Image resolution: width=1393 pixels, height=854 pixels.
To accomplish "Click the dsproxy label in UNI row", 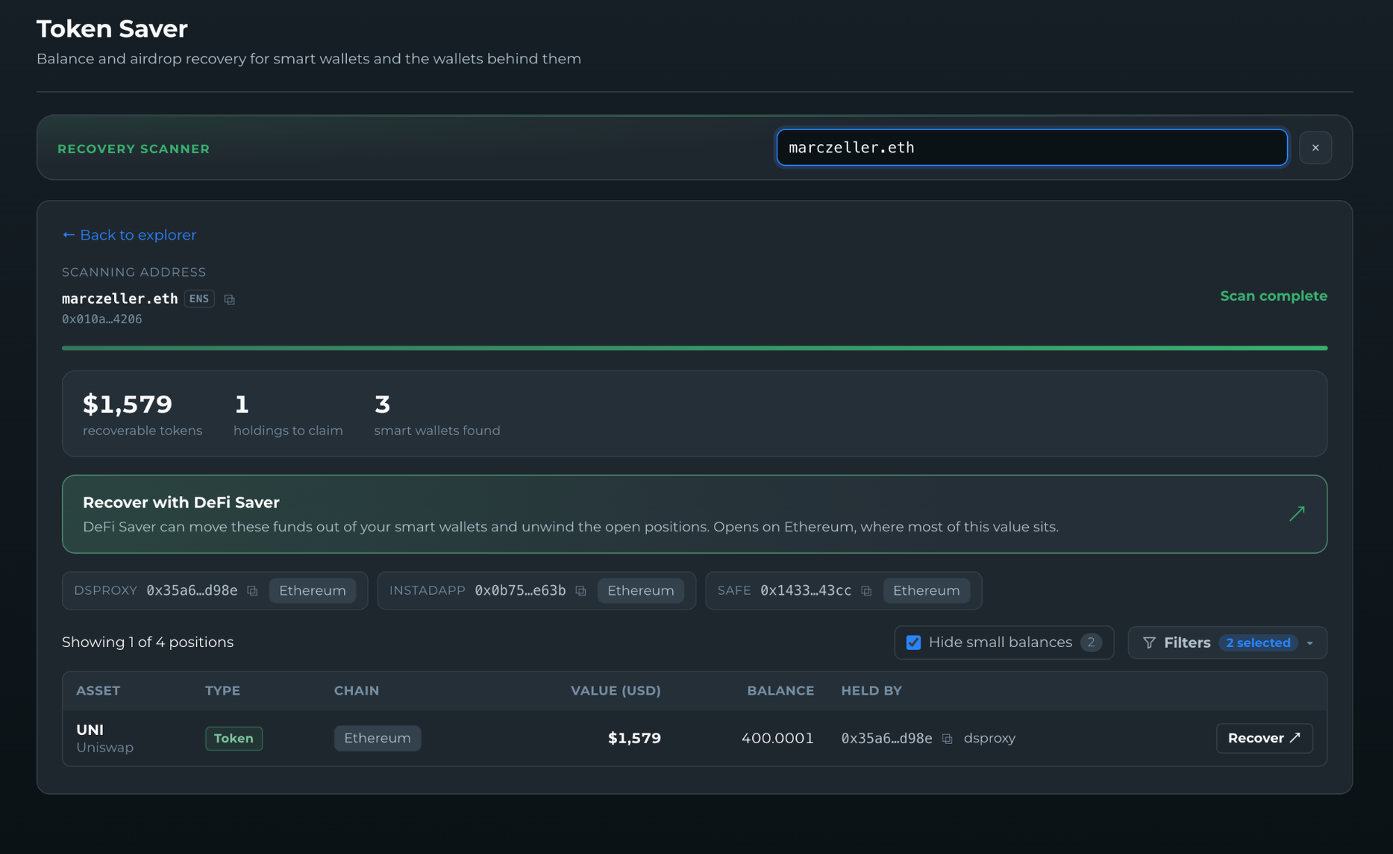I will point(989,738).
